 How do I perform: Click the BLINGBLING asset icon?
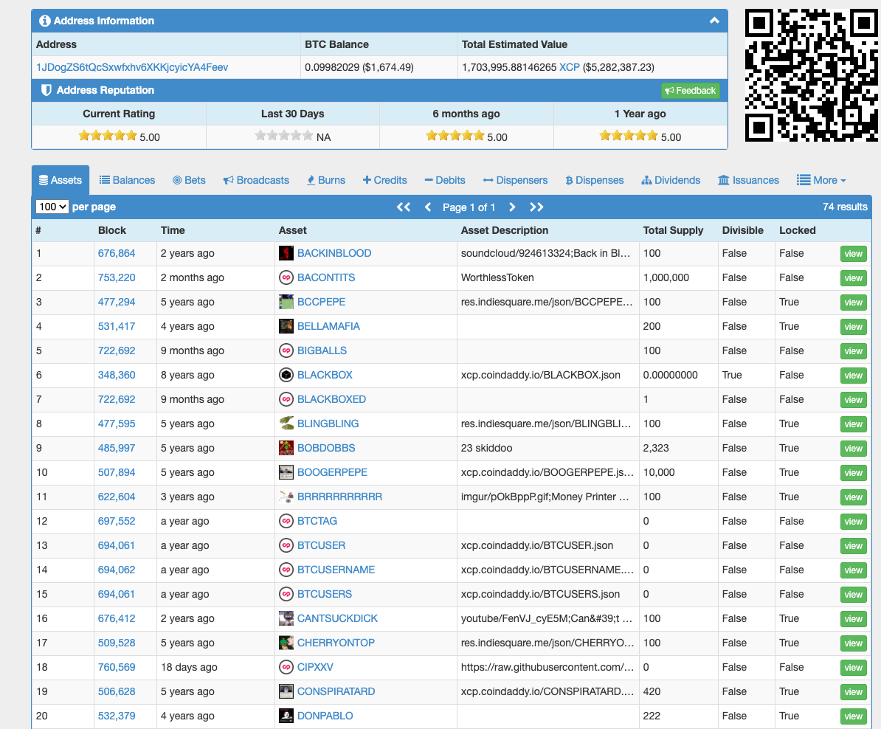point(286,424)
